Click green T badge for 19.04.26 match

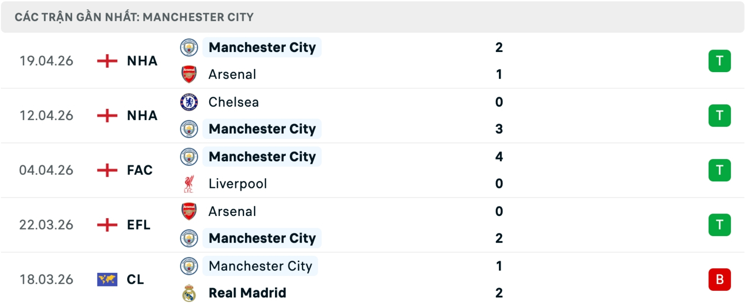[x=719, y=61]
